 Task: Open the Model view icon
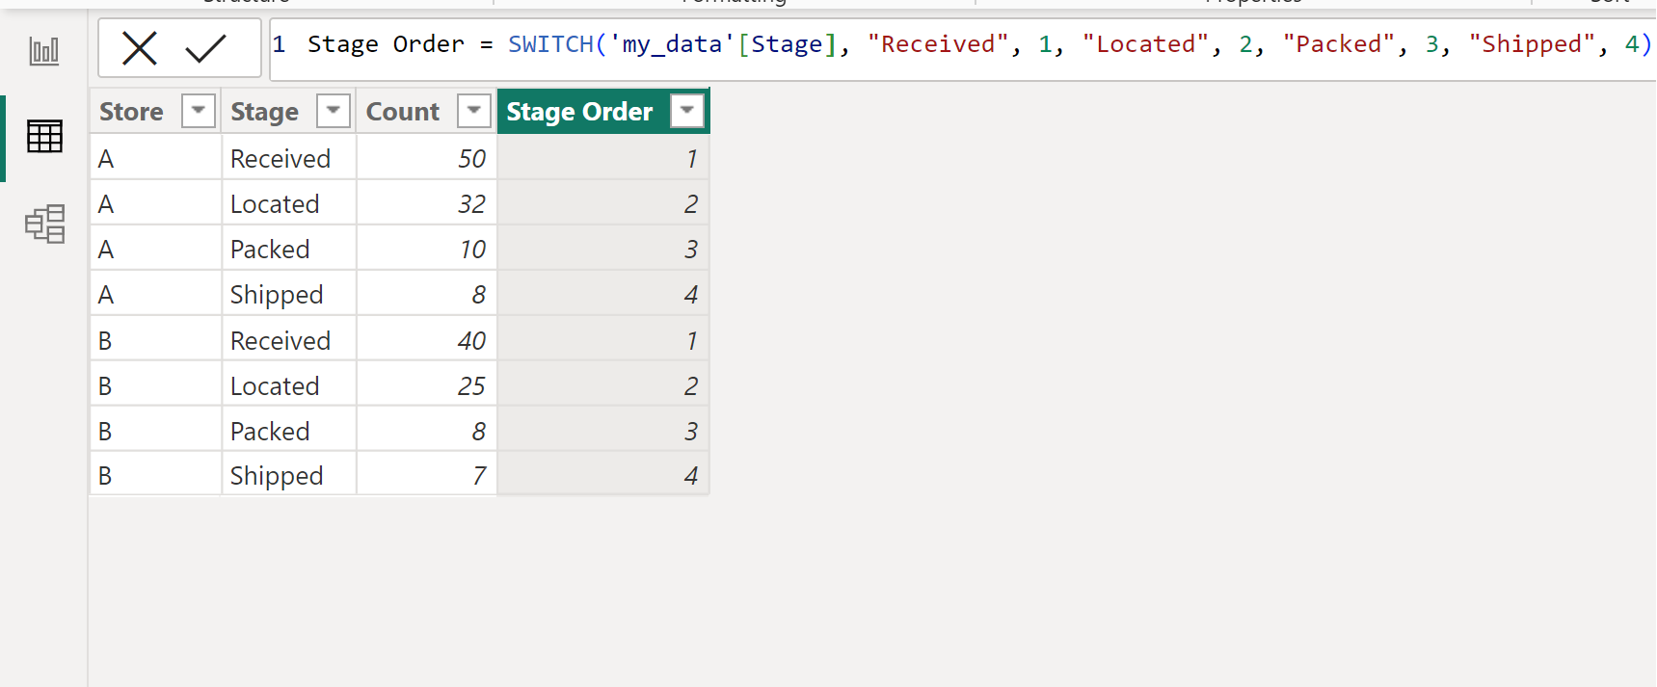[44, 224]
